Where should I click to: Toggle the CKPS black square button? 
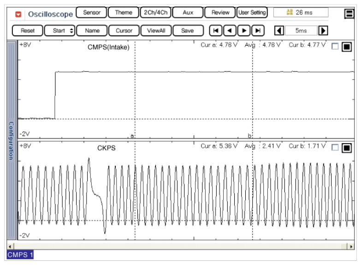[x=347, y=147]
